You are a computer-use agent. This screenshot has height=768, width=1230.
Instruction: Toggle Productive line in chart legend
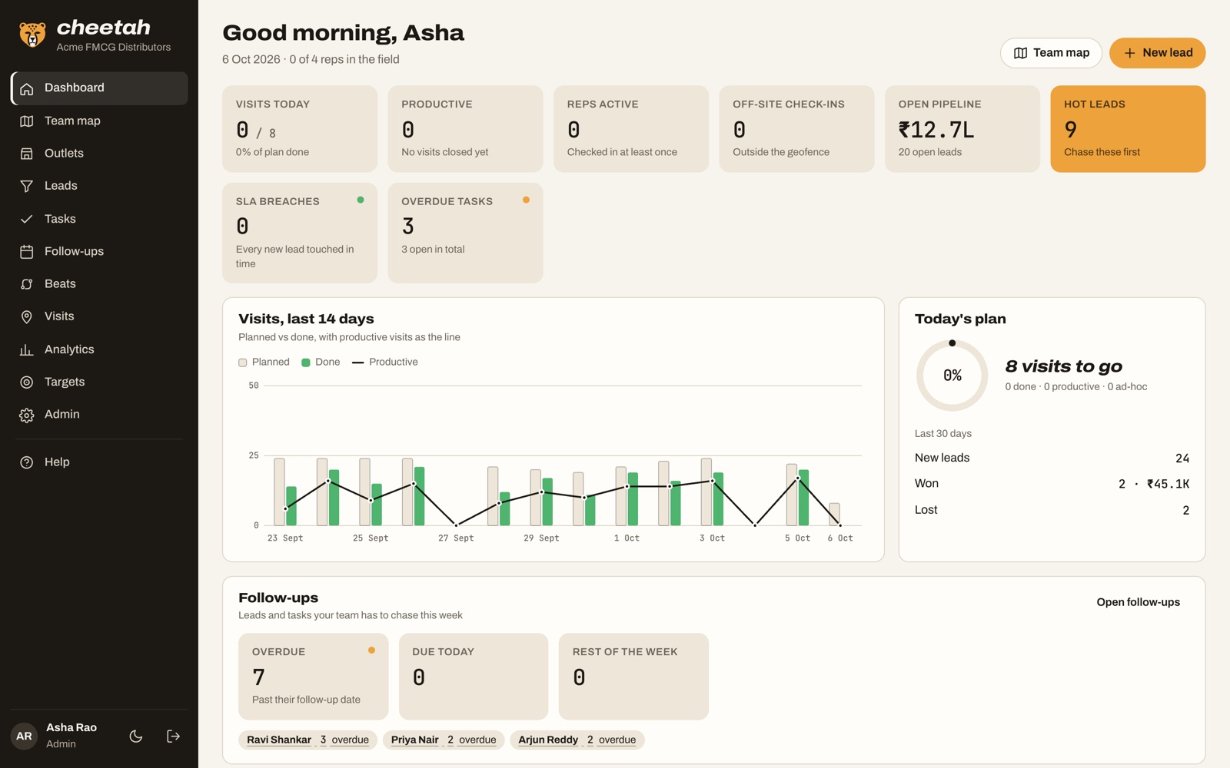click(385, 362)
